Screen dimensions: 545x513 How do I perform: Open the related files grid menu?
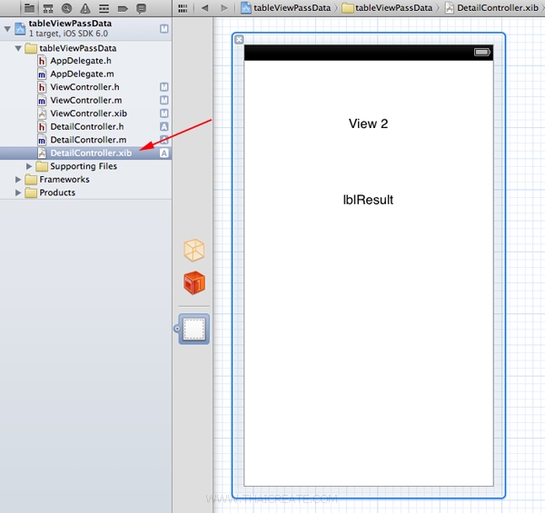183,8
